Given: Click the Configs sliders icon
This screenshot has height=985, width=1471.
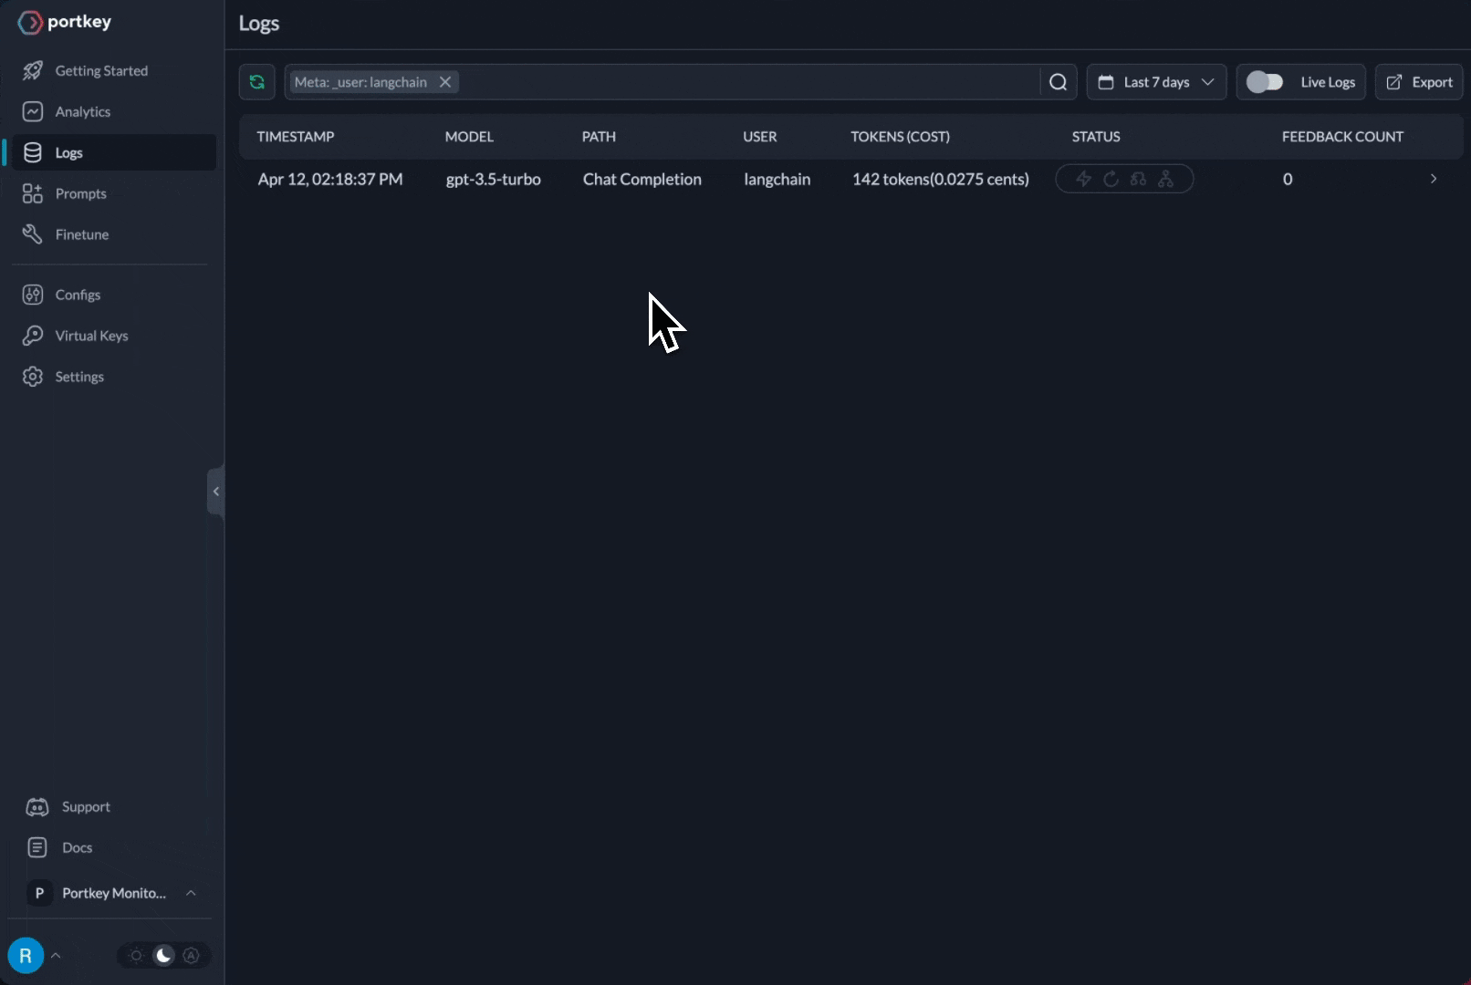Looking at the screenshot, I should point(33,295).
